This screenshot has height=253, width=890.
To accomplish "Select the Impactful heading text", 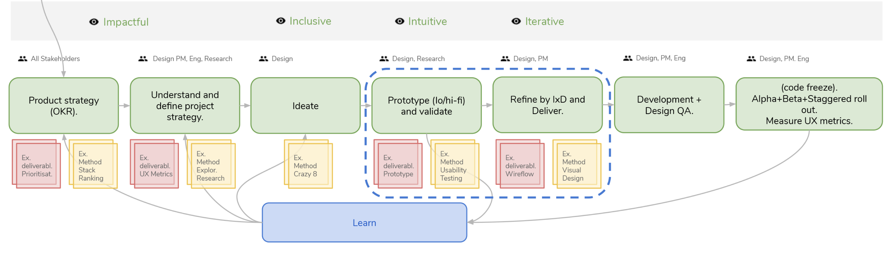I will (126, 22).
